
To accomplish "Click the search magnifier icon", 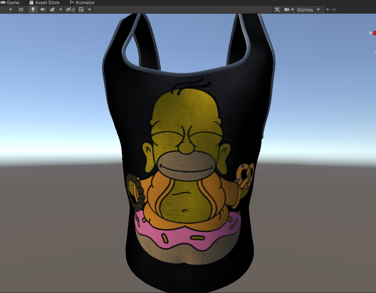I will [x=328, y=9].
